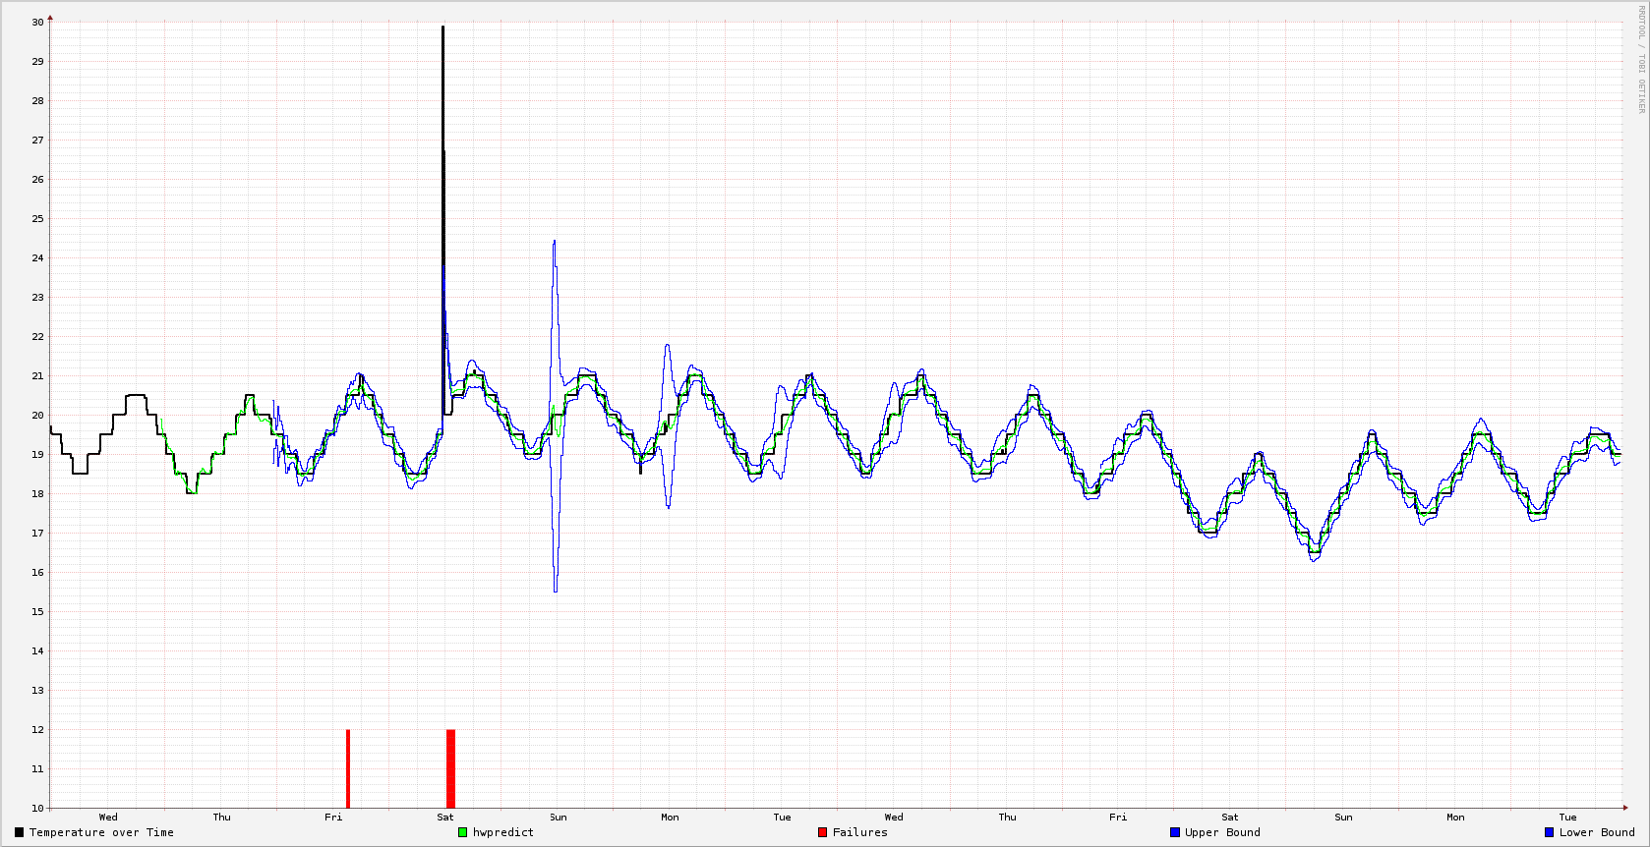Click the y-axis label 20
1650x847 pixels.
coord(37,415)
